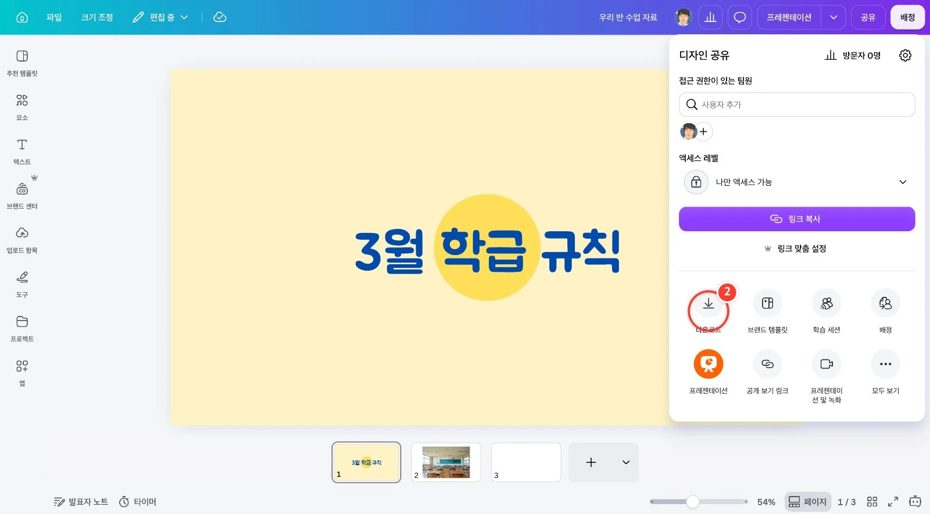Open the analytics bar chart icon
Viewport: 930px width, 514px height.
point(710,17)
